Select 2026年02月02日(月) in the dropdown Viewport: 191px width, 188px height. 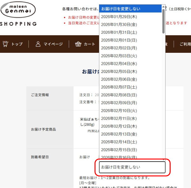[130, 48]
